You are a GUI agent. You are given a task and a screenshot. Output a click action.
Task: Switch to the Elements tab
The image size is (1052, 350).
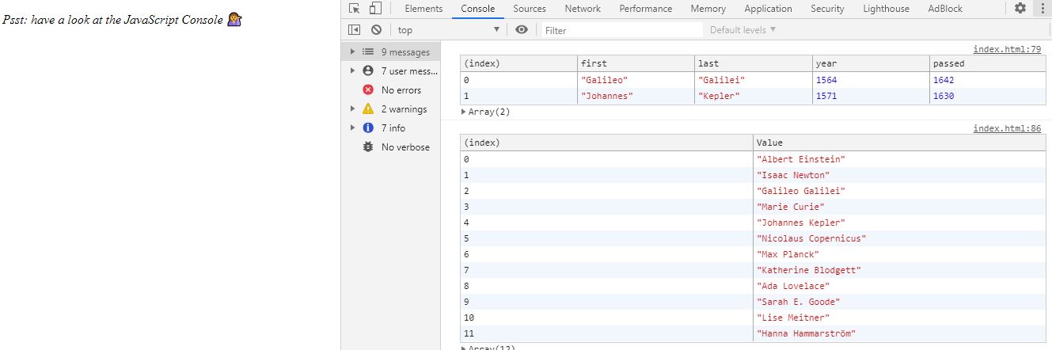tap(423, 9)
